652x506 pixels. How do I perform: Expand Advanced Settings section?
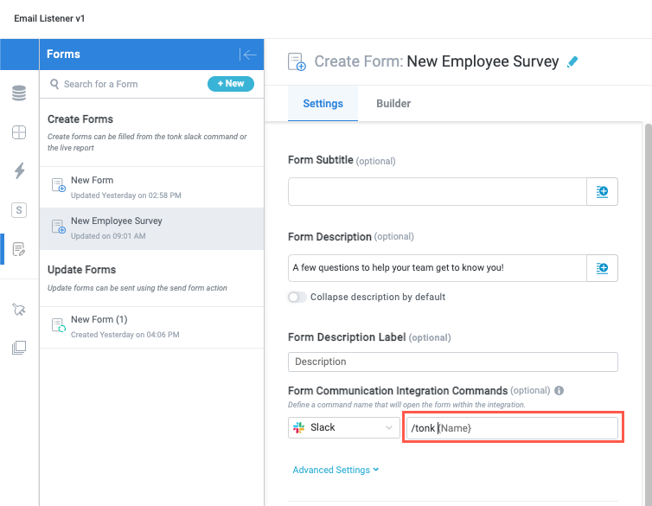pyautogui.click(x=336, y=470)
